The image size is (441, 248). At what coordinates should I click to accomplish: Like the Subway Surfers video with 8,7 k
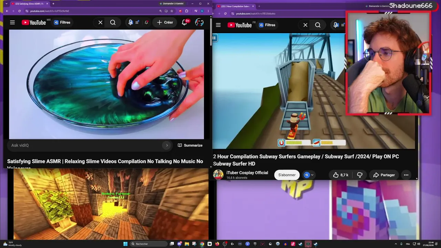pyautogui.click(x=340, y=175)
